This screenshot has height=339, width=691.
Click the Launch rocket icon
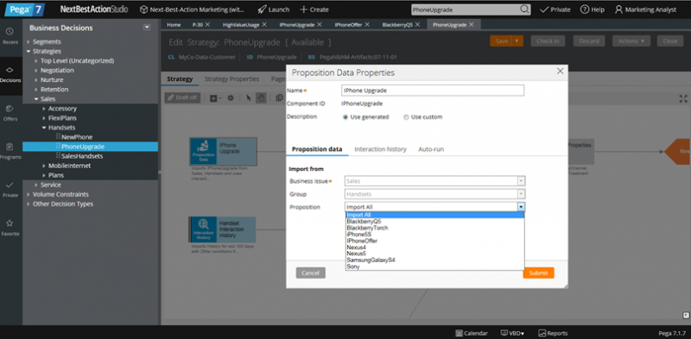262,9
